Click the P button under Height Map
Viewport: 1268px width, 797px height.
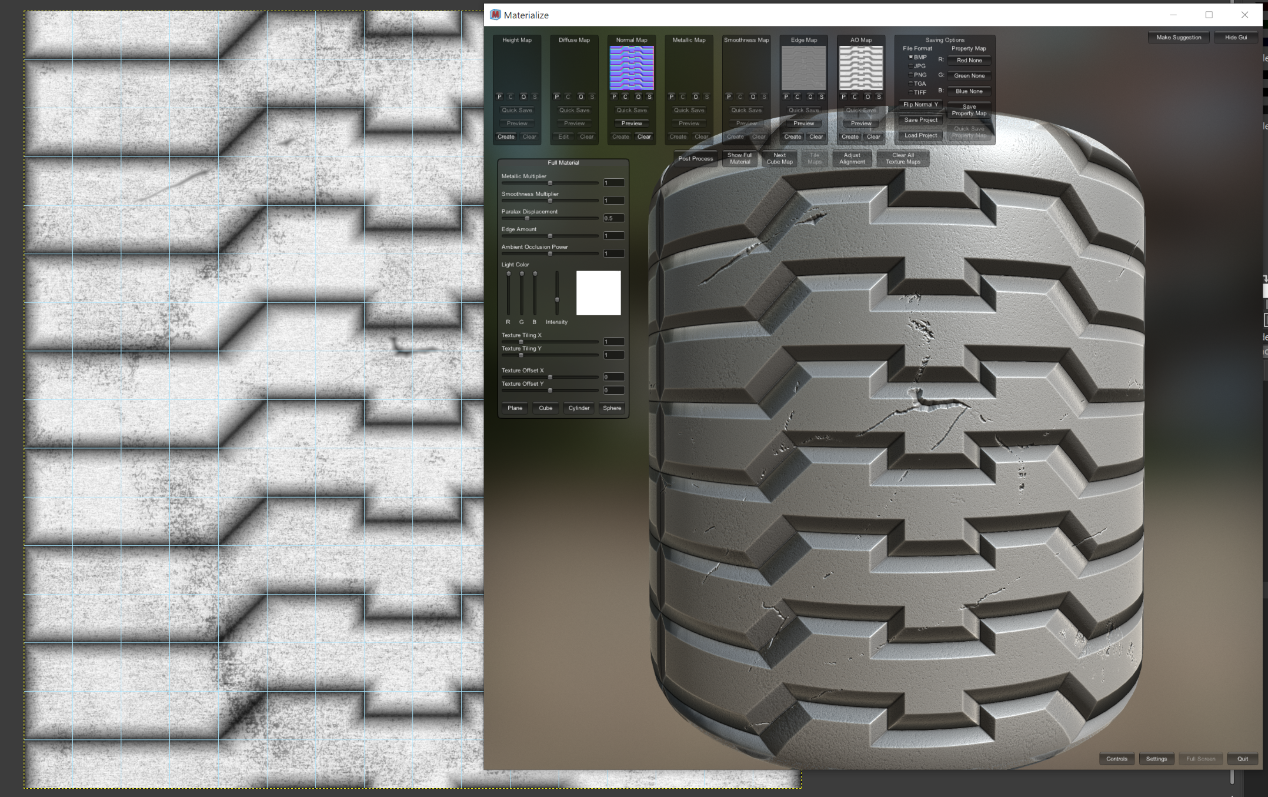(499, 97)
